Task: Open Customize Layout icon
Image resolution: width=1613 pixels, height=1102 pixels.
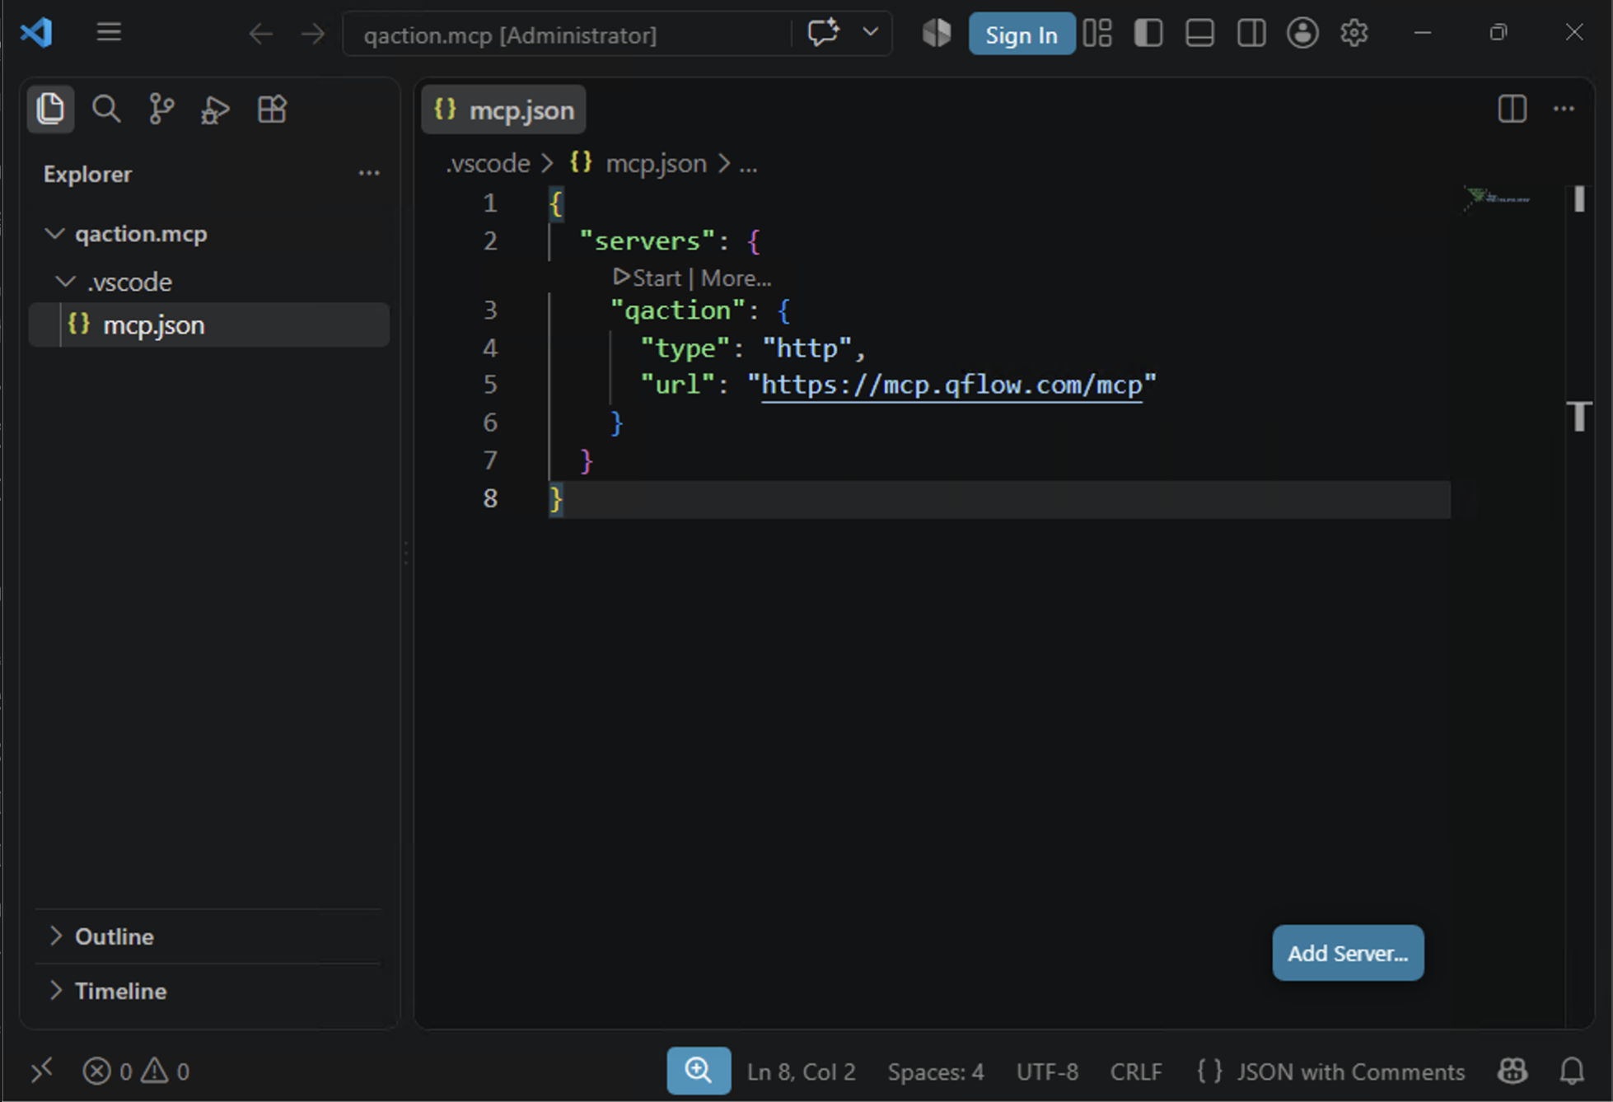Action: (x=1097, y=33)
